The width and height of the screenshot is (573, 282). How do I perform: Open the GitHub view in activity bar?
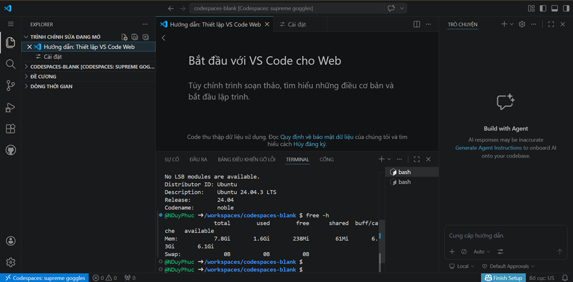click(11, 150)
